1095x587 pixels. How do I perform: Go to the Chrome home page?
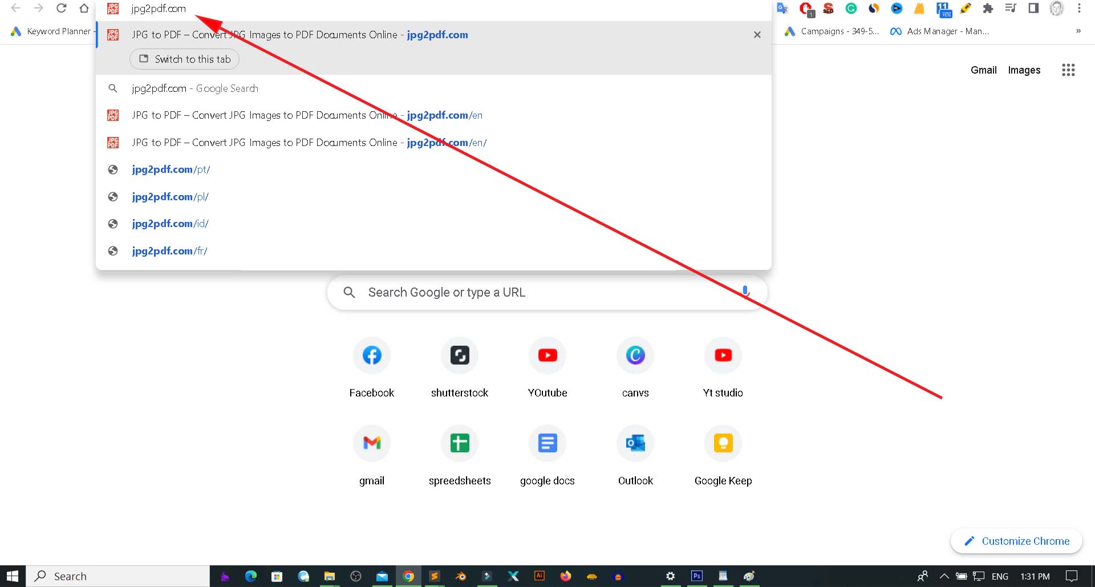[84, 8]
